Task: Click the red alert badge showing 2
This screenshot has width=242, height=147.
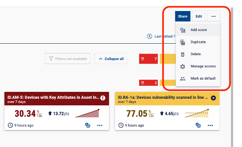Action: pyautogui.click(x=149, y=83)
